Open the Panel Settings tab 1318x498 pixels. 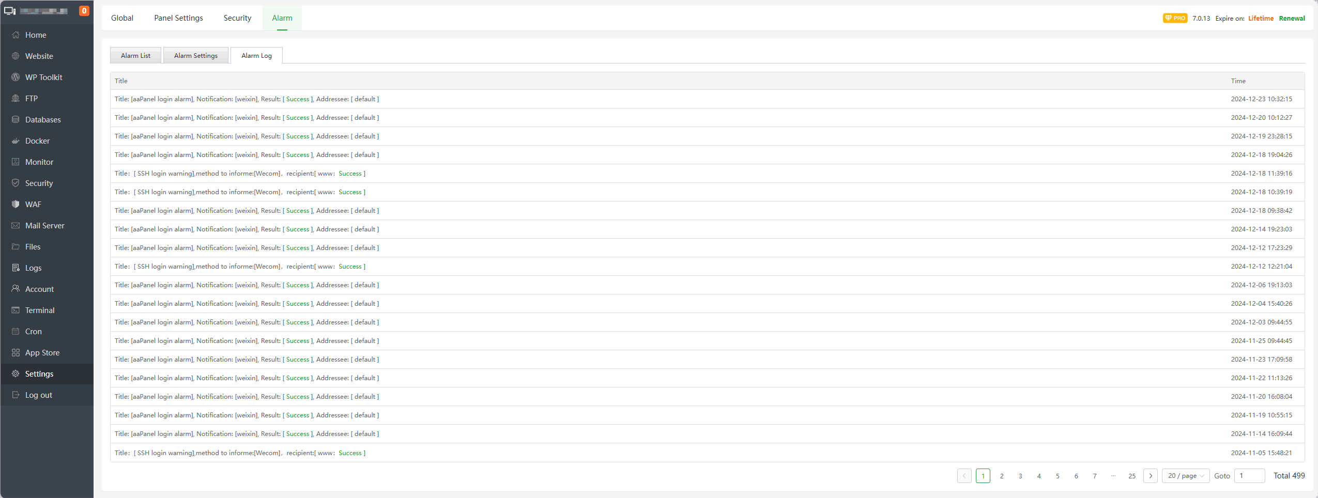click(178, 18)
